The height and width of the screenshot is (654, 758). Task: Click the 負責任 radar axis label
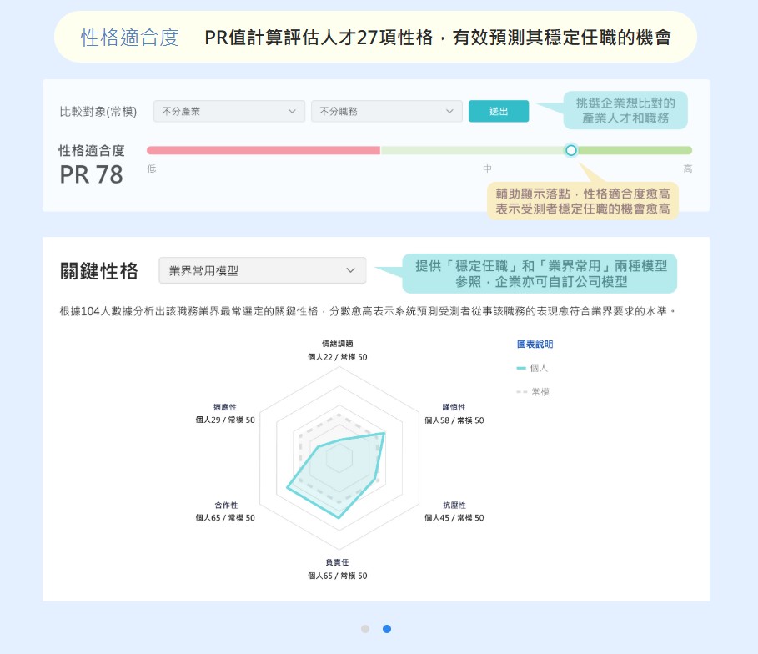click(x=337, y=562)
